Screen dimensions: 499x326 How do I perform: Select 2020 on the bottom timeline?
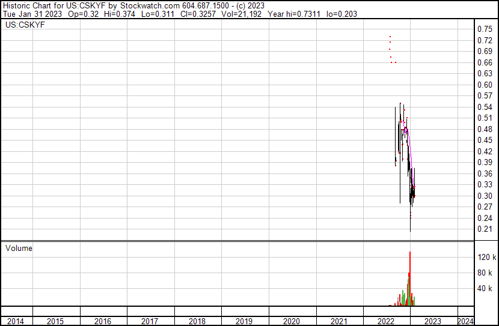click(x=291, y=321)
